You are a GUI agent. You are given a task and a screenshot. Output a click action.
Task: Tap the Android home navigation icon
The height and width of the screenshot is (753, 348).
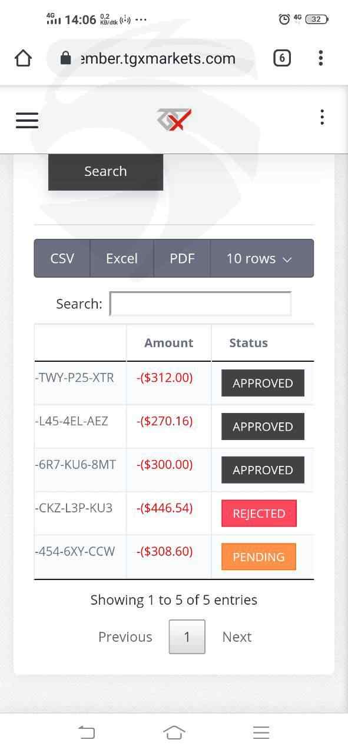pos(174,732)
